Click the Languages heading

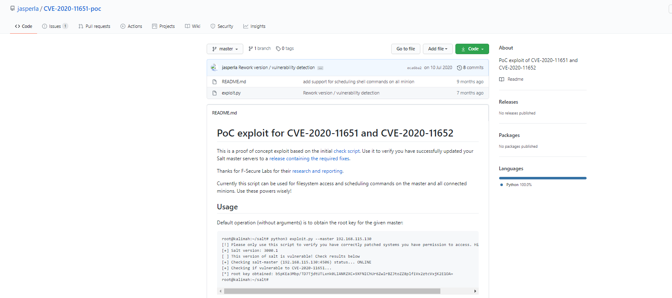(x=511, y=169)
